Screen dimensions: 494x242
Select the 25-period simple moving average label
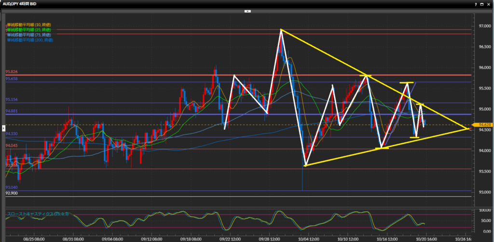pos(28,30)
